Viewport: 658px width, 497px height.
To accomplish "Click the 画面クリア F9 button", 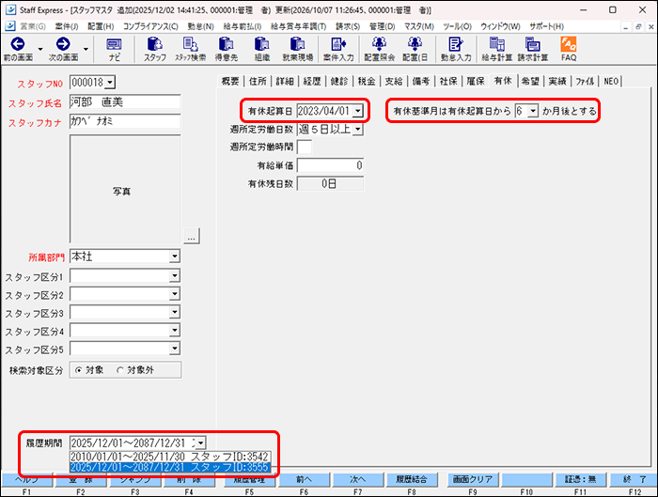I will pos(473,479).
